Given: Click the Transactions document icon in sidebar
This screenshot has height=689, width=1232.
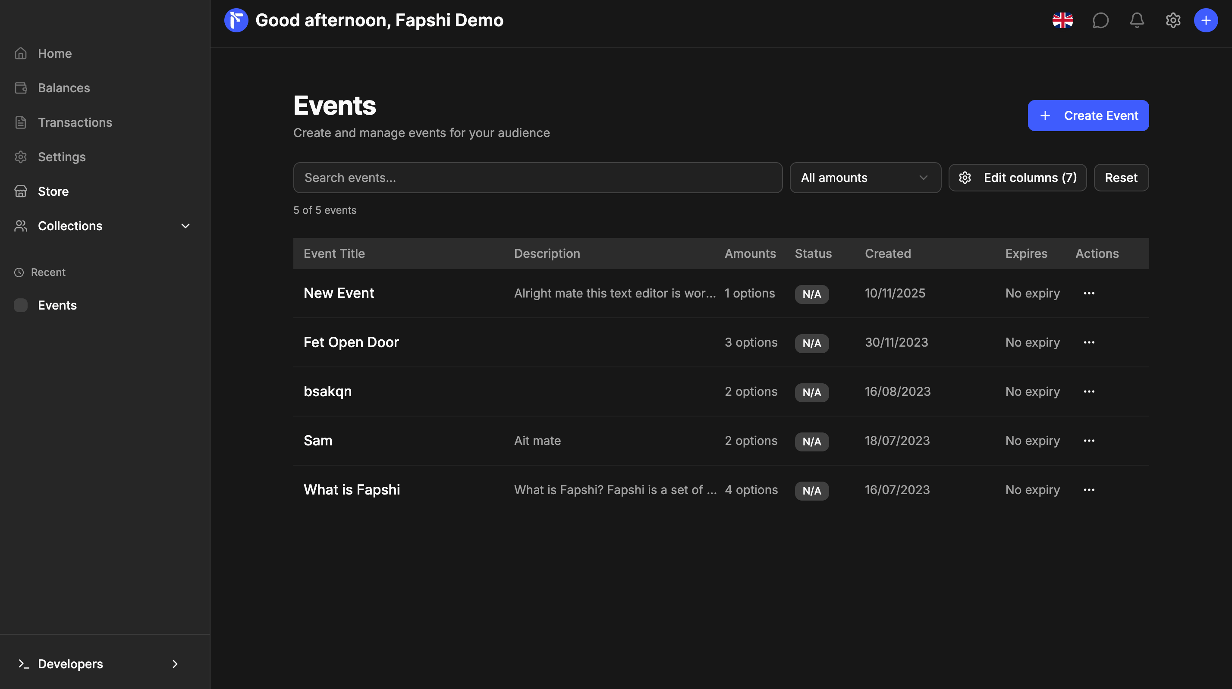Looking at the screenshot, I should 21,122.
